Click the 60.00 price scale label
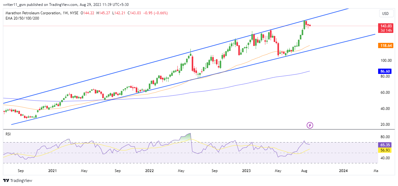Screen dimensions: 398x186 pos(386,93)
